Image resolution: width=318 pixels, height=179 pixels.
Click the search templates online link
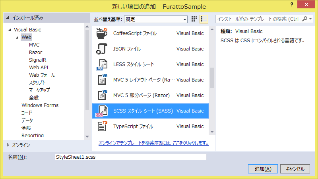(x=153, y=143)
